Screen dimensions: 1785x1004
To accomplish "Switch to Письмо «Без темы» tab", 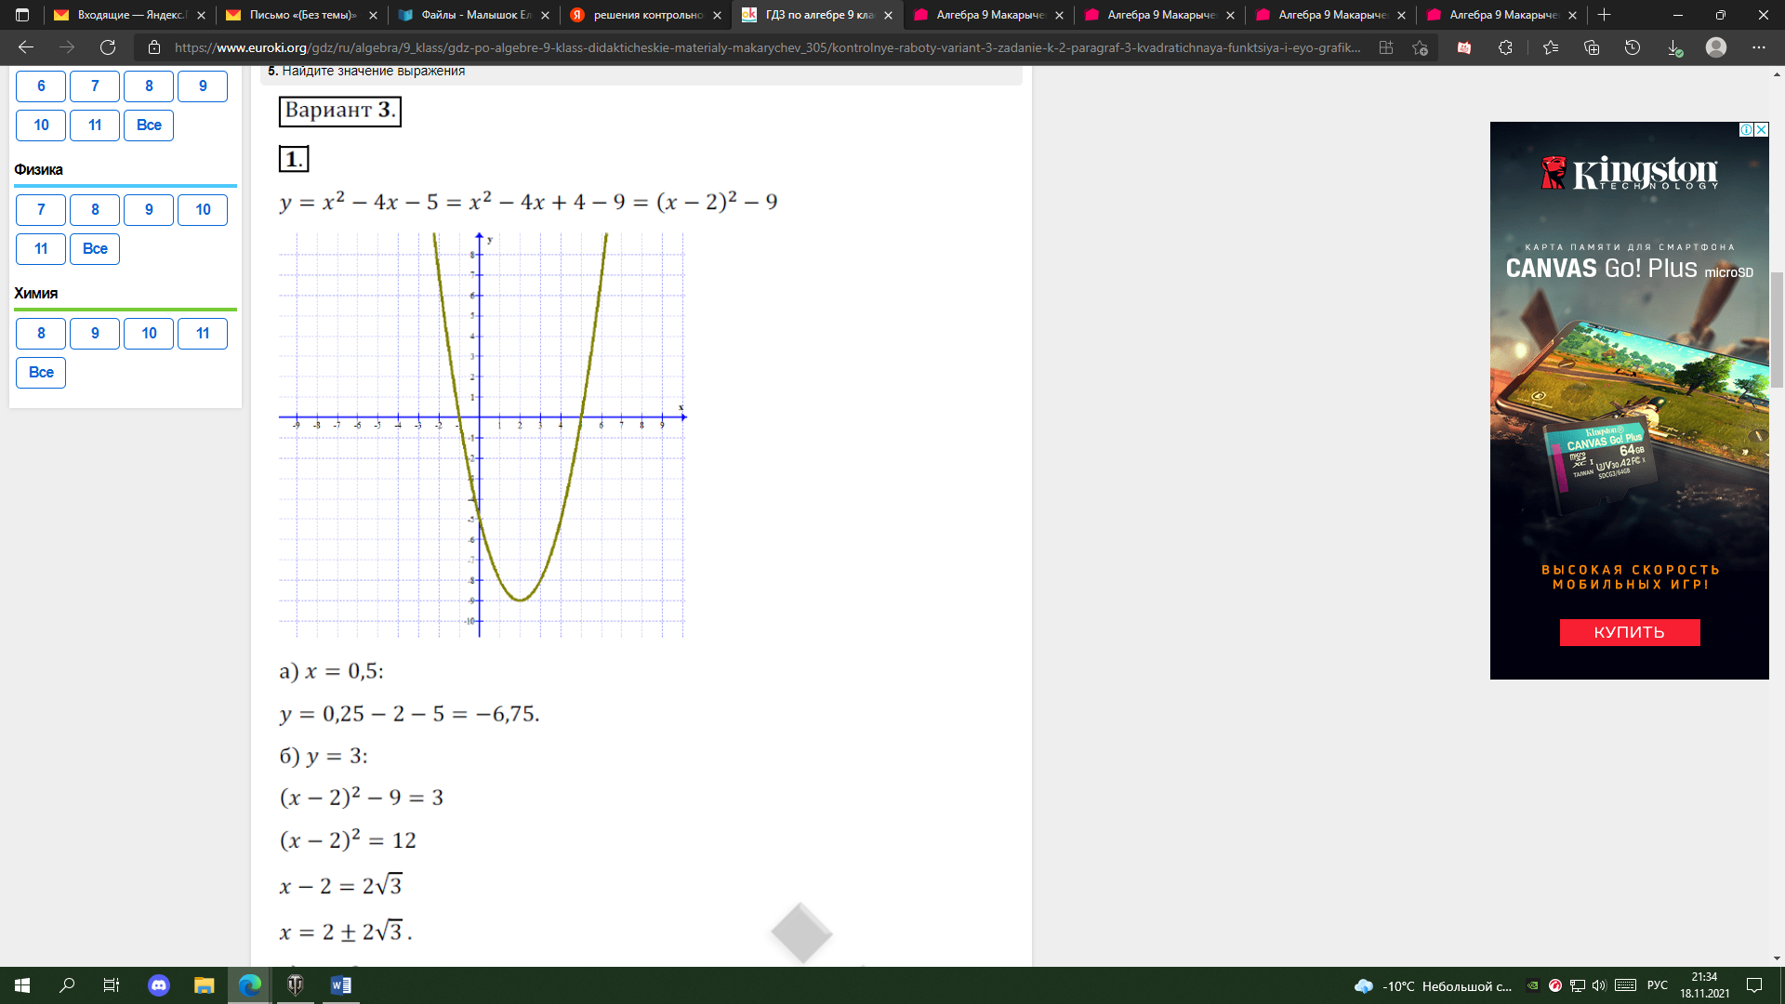I will 302,15.
